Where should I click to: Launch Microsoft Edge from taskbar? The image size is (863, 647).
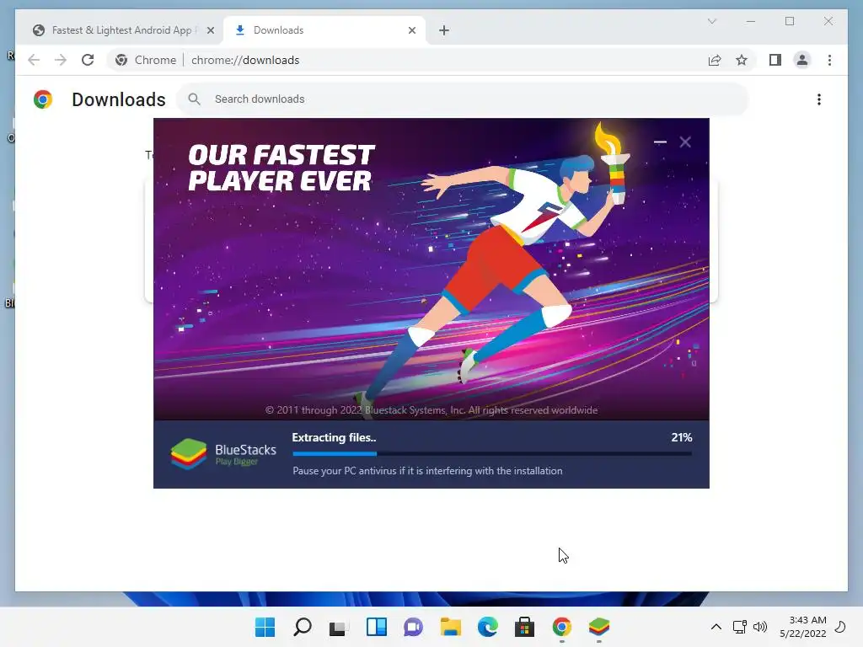pyautogui.click(x=487, y=627)
